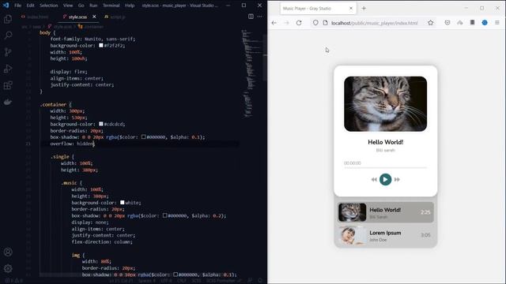Click the #cdcdcd color swatch in .container
Image resolution: width=506 pixels, height=284 pixels.
point(101,124)
